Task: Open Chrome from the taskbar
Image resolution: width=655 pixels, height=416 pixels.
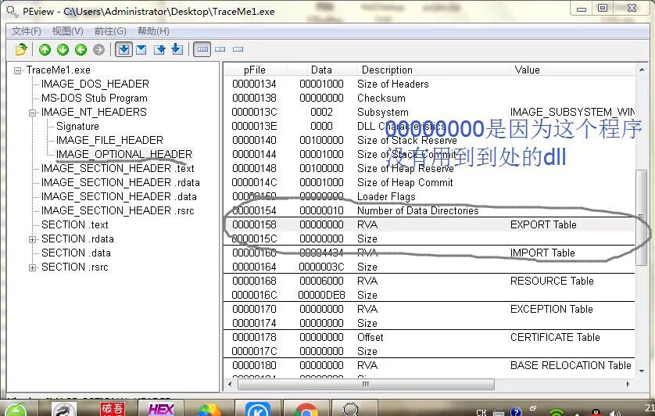Action: (306, 409)
